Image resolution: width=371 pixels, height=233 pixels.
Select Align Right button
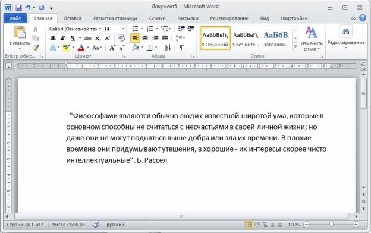155,38
